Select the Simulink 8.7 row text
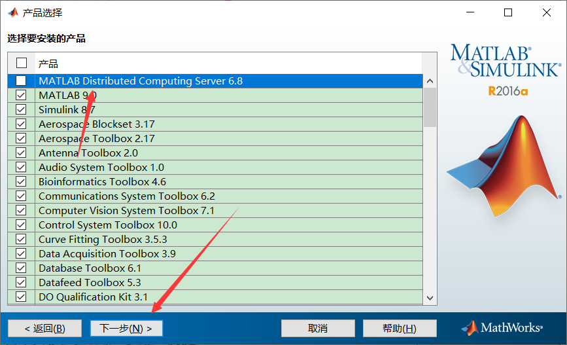The width and height of the screenshot is (567, 345). pos(67,110)
